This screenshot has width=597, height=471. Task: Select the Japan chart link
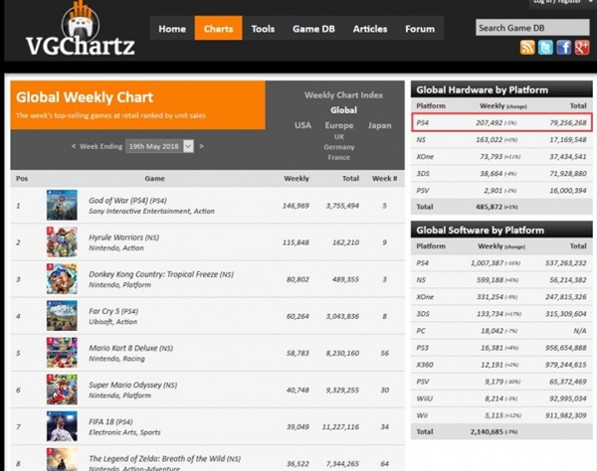(x=380, y=125)
